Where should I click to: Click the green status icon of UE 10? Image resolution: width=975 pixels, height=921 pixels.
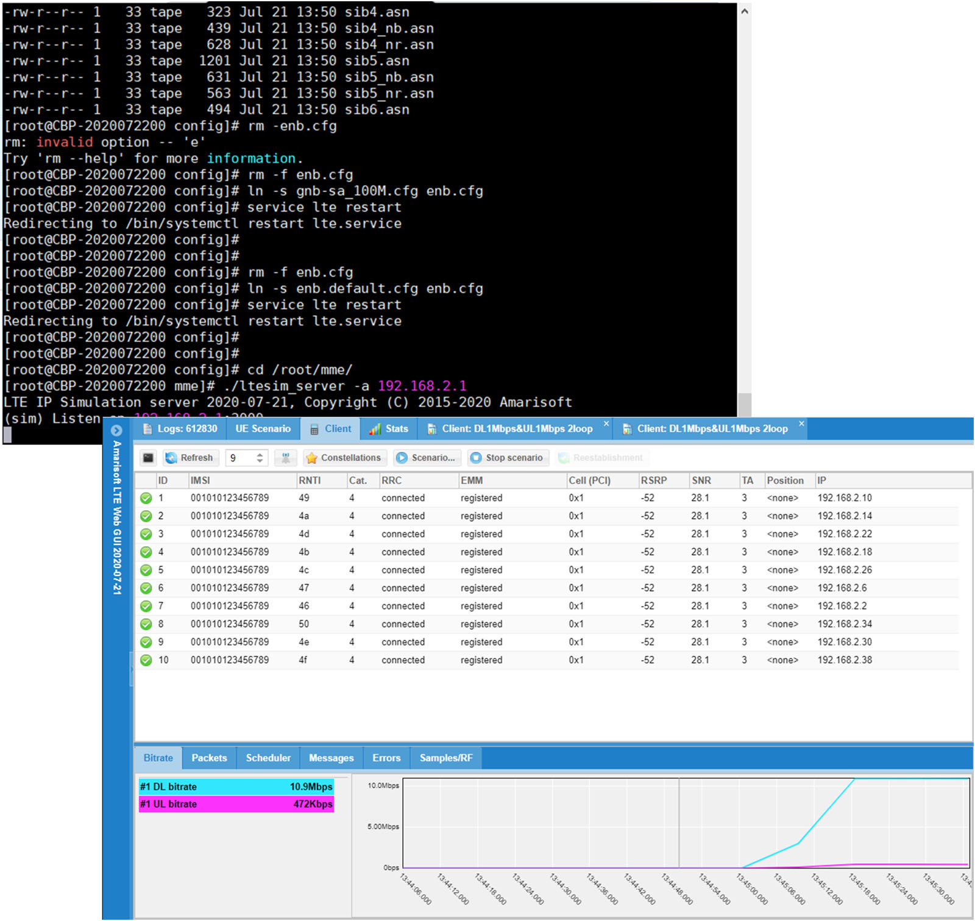(x=146, y=660)
